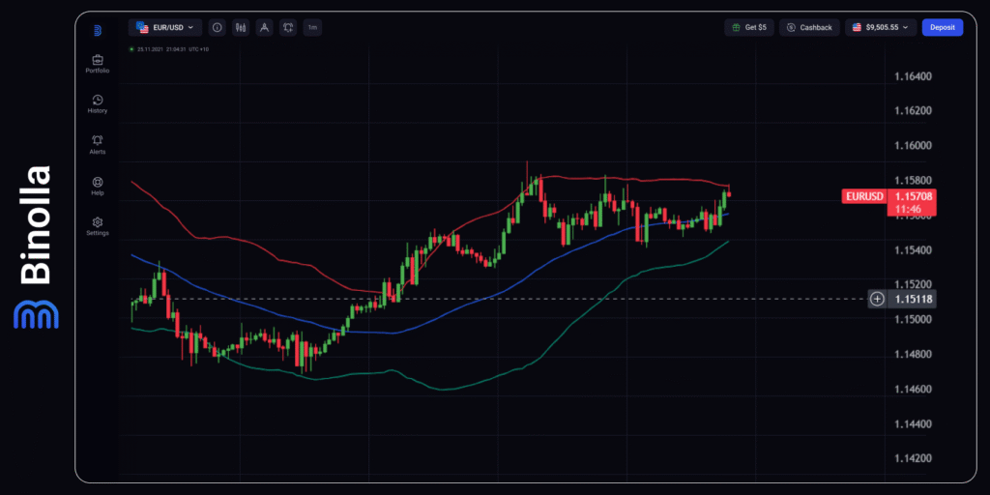Open the Help section
This screenshot has height=495, width=990.
[x=98, y=186]
